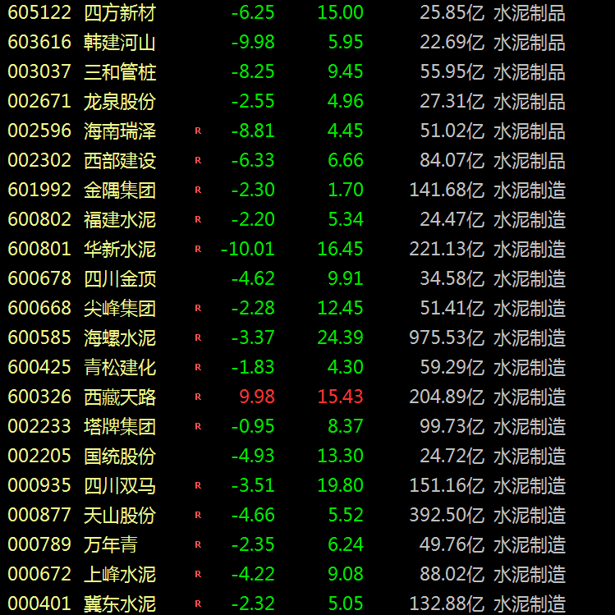The height and width of the screenshot is (615, 615).
Task: Click change value -9.98 for 韩建河山
Action: [253, 43]
